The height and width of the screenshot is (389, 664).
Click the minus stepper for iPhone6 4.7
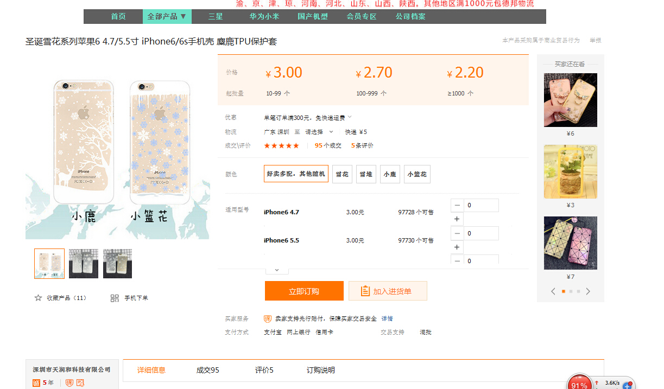pos(457,206)
